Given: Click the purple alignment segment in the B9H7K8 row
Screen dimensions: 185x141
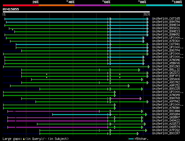Looking at the screenshot, I should tap(125, 98).
